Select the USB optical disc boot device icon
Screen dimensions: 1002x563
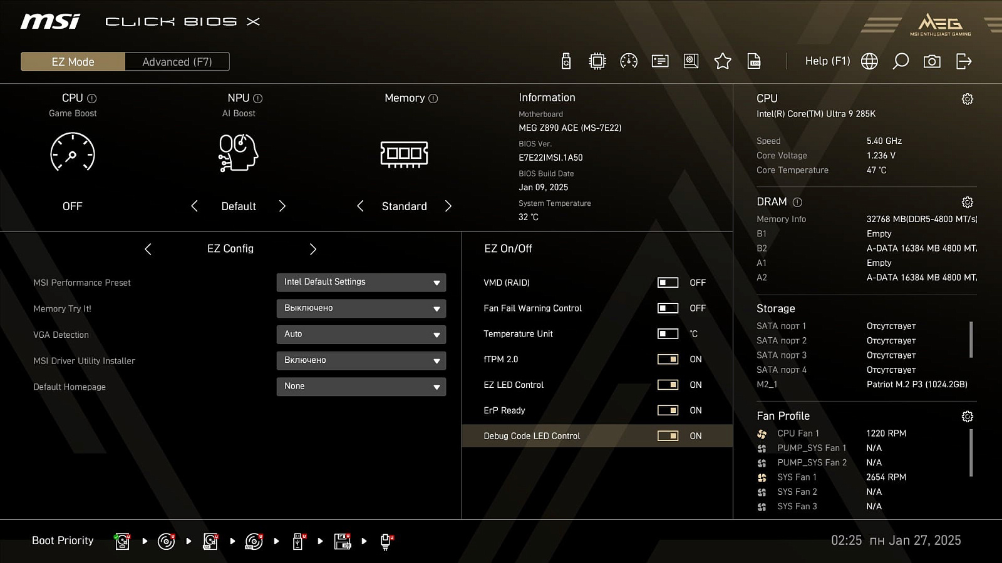[254, 541]
